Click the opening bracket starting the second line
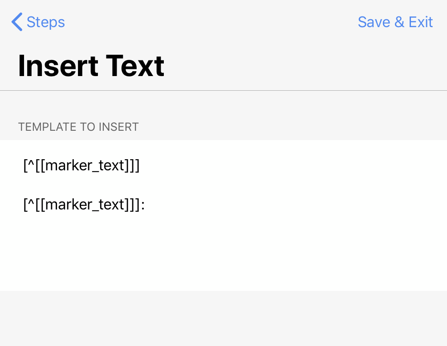Image resolution: width=447 pixels, height=346 pixels. [x=25, y=205]
